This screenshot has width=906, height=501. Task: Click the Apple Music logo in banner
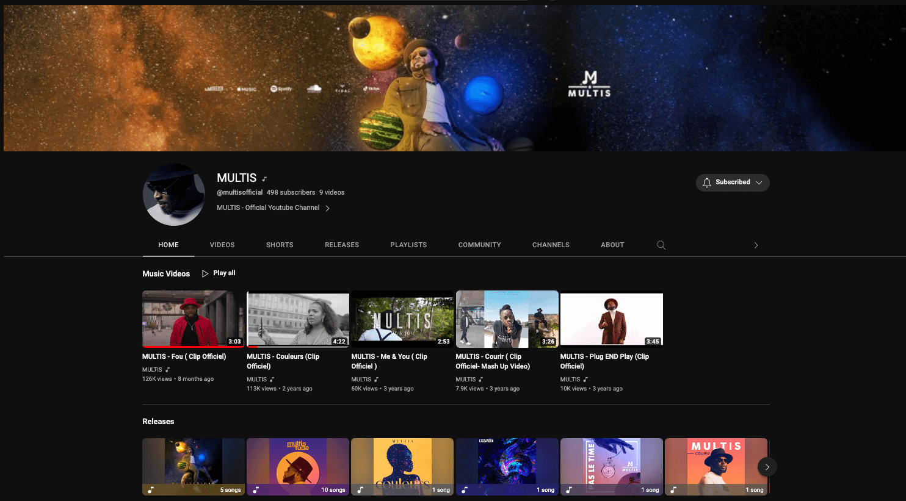247,89
